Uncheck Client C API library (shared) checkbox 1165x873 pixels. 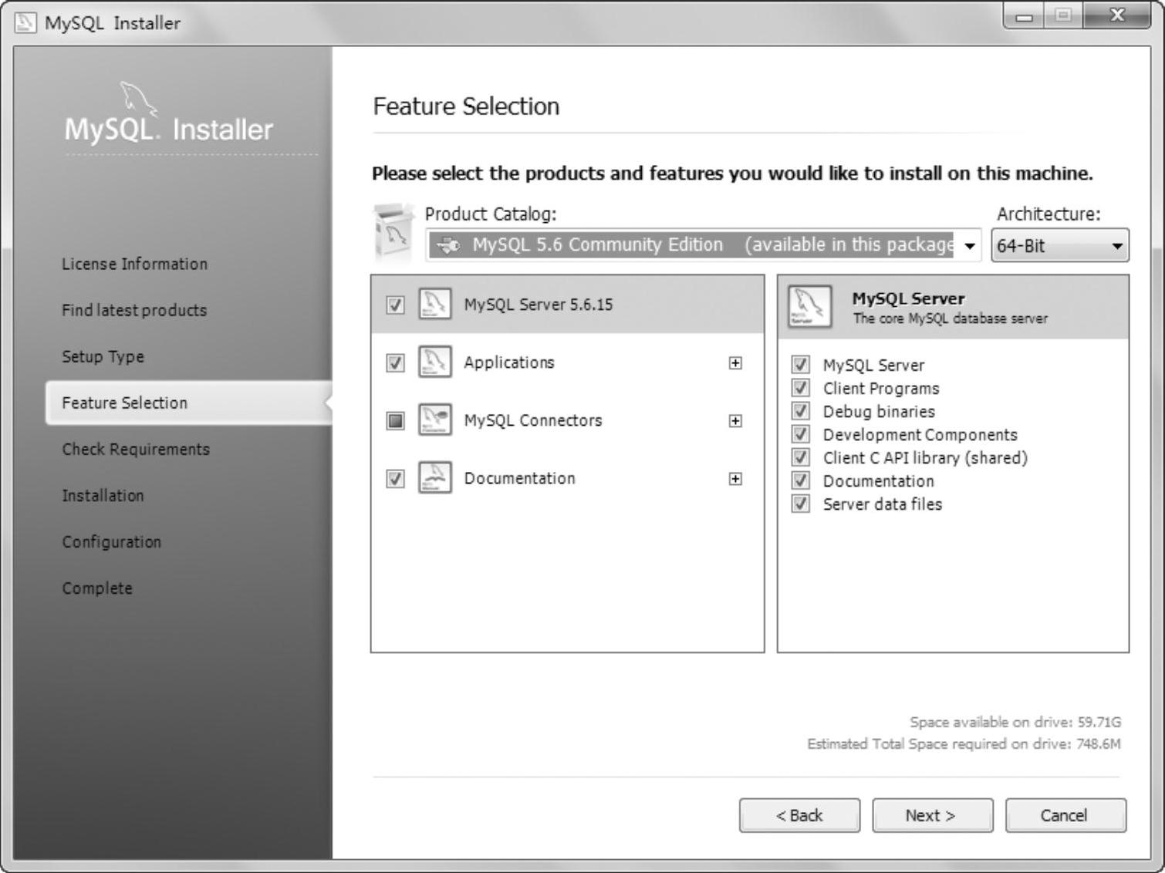click(801, 457)
